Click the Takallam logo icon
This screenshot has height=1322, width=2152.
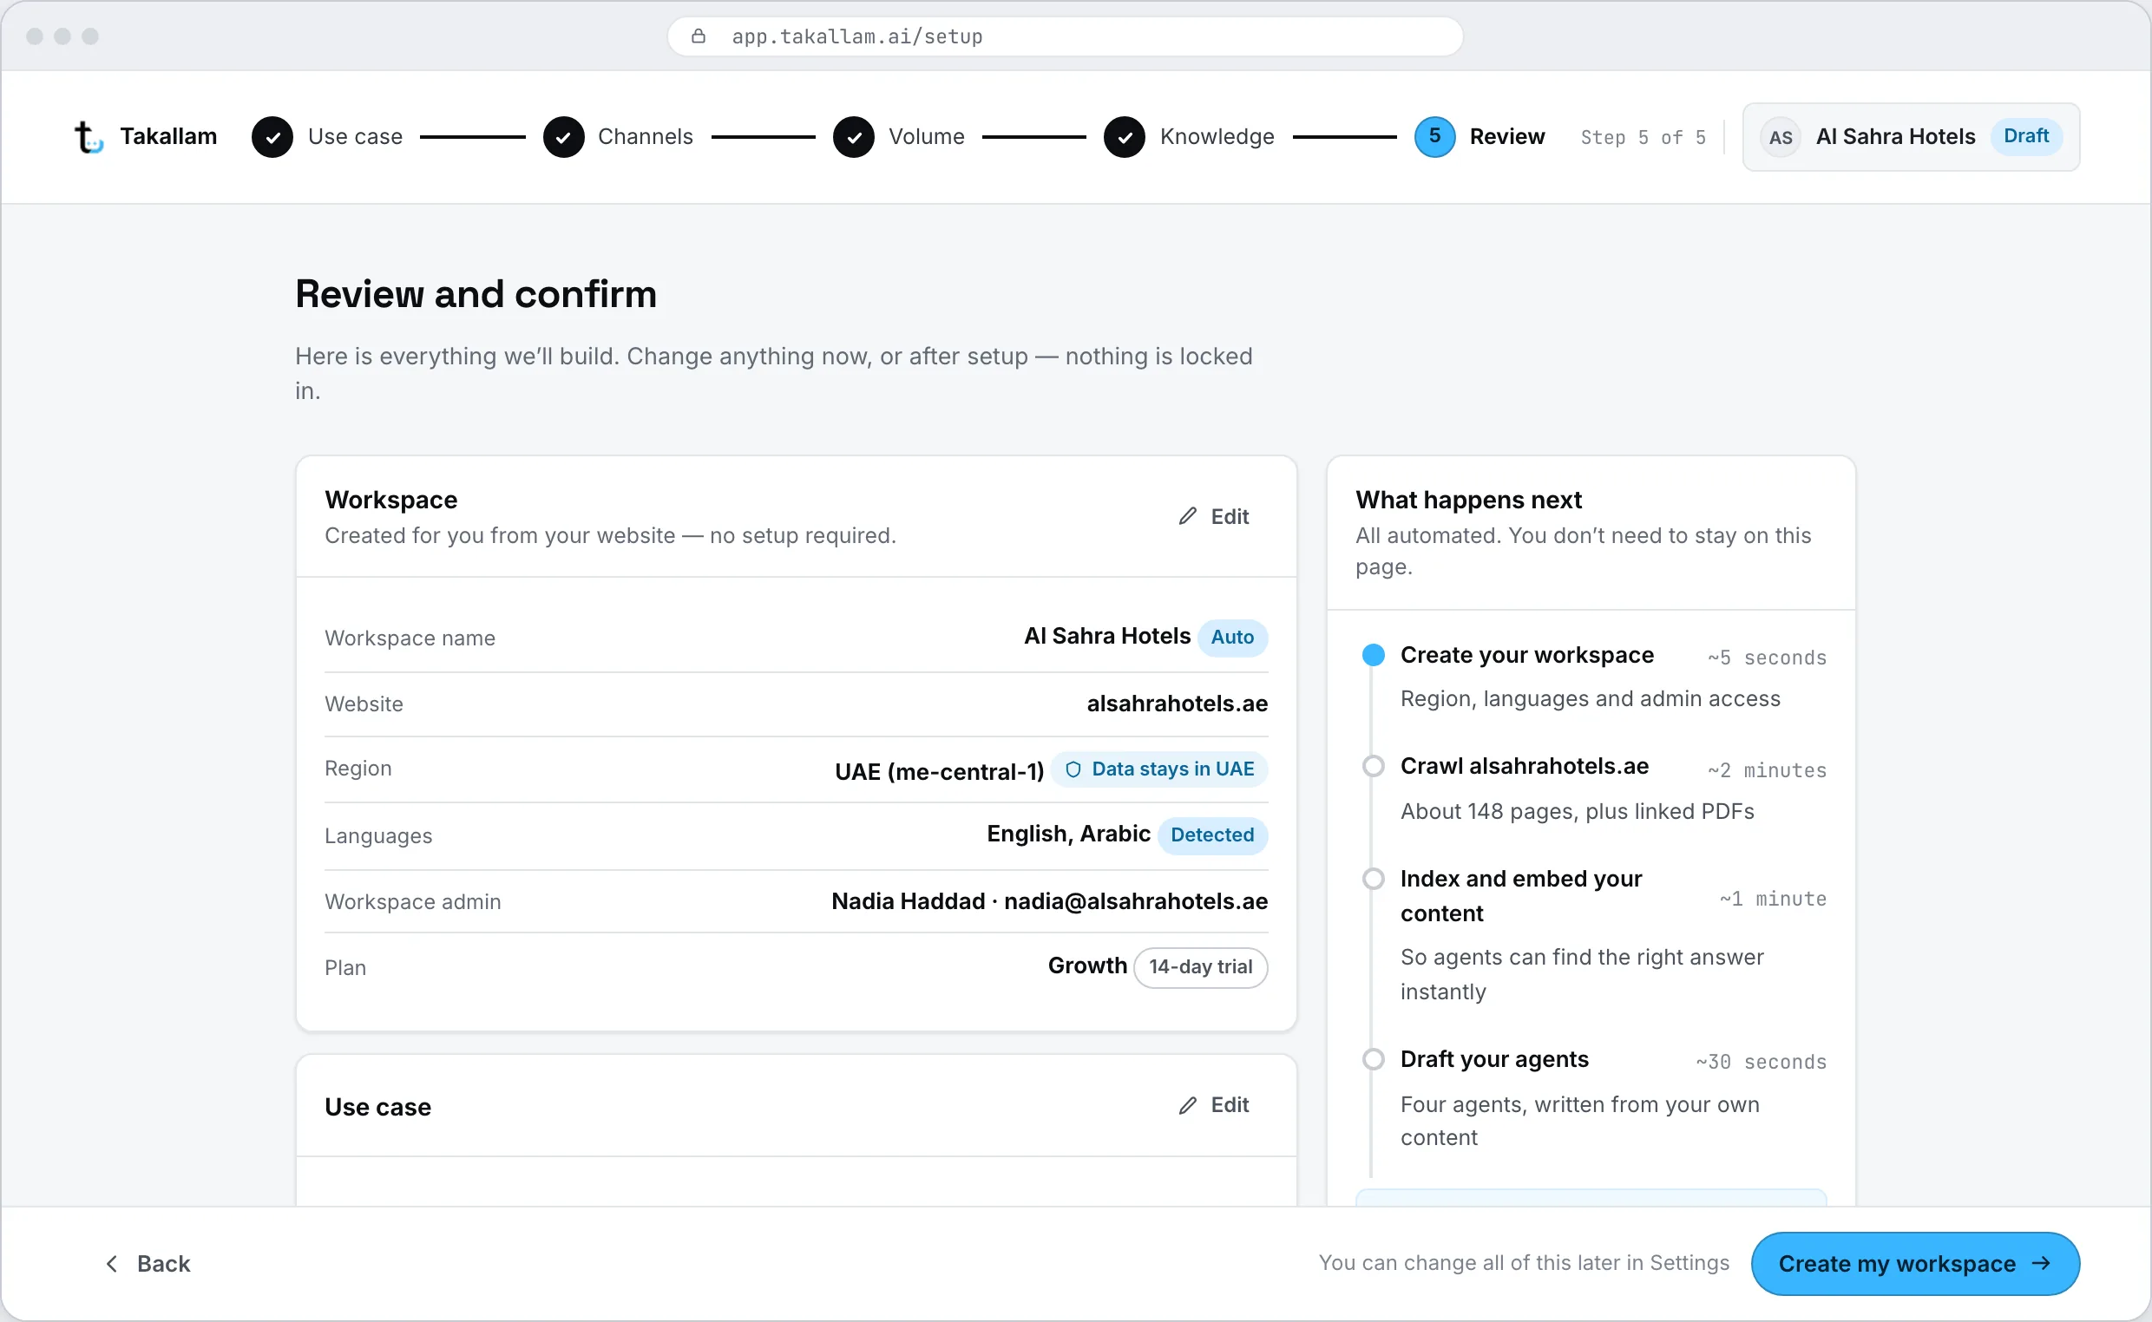click(89, 137)
